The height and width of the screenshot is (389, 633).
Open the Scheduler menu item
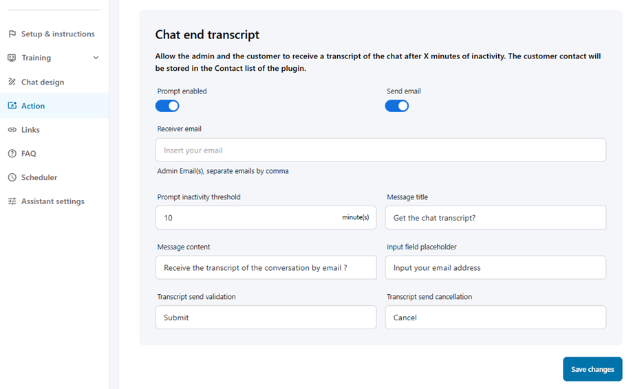coord(39,177)
